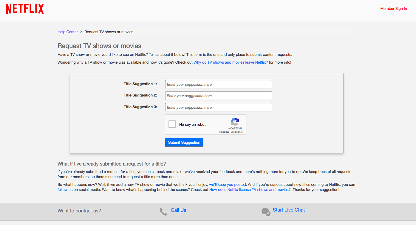Image resolution: width=416 pixels, height=225 pixels.
Task: Check the 'No soy un robot' checkbox
Action: (x=172, y=124)
